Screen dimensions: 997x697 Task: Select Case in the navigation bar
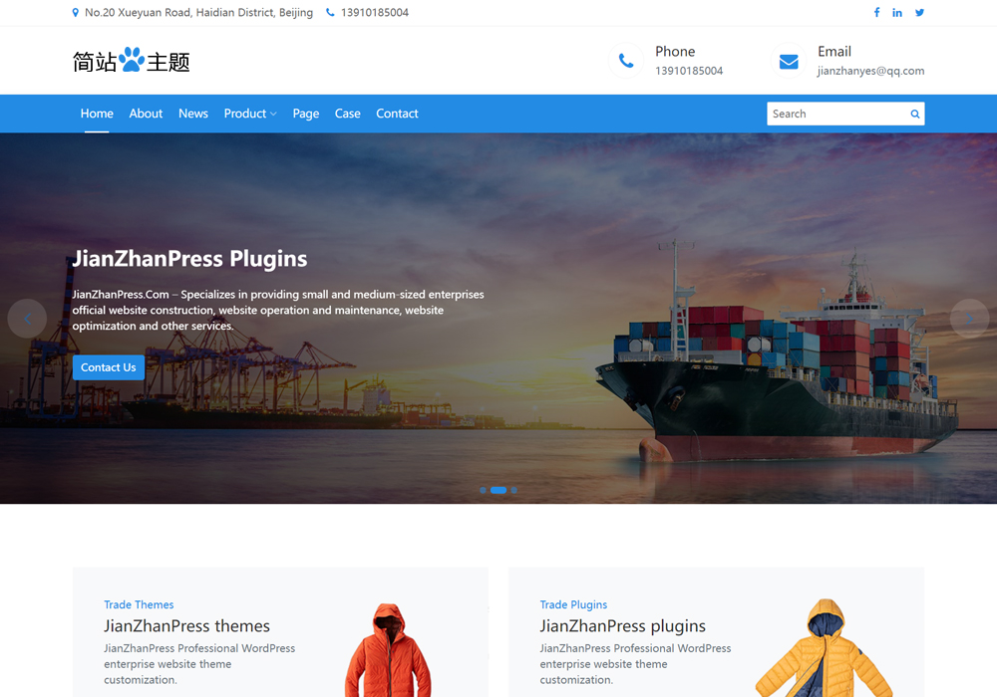click(x=347, y=114)
